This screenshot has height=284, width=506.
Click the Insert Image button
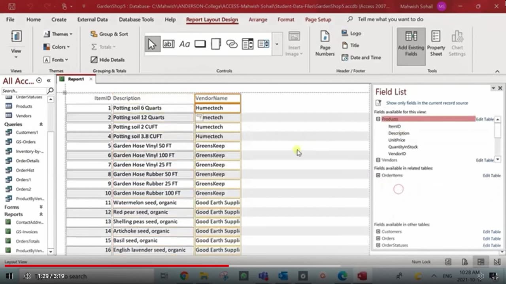click(294, 44)
